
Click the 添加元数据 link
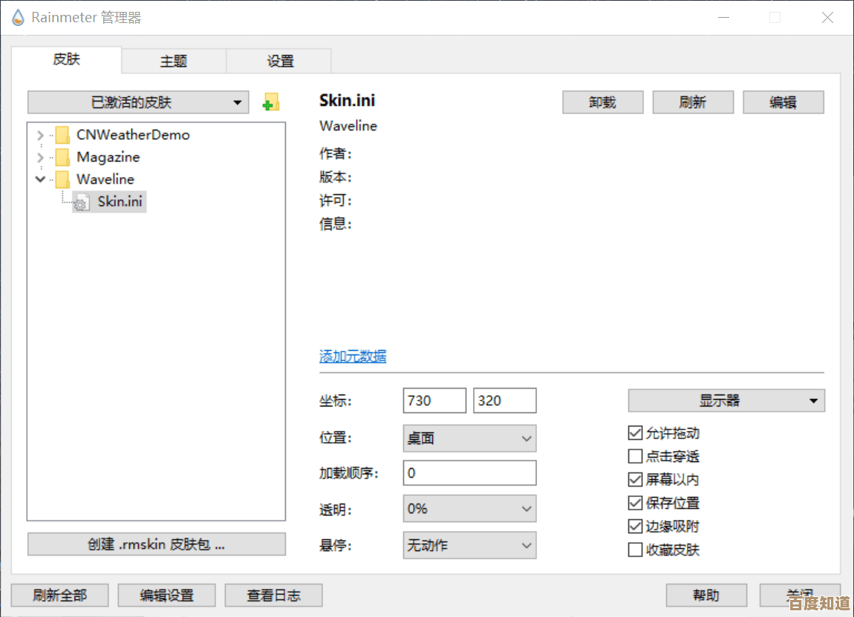pos(353,356)
